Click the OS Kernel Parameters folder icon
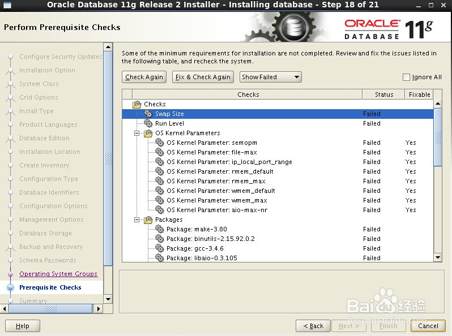 click(148, 133)
